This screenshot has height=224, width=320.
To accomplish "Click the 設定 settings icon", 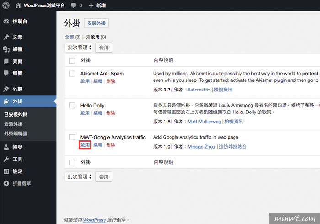I will pos(6,171).
